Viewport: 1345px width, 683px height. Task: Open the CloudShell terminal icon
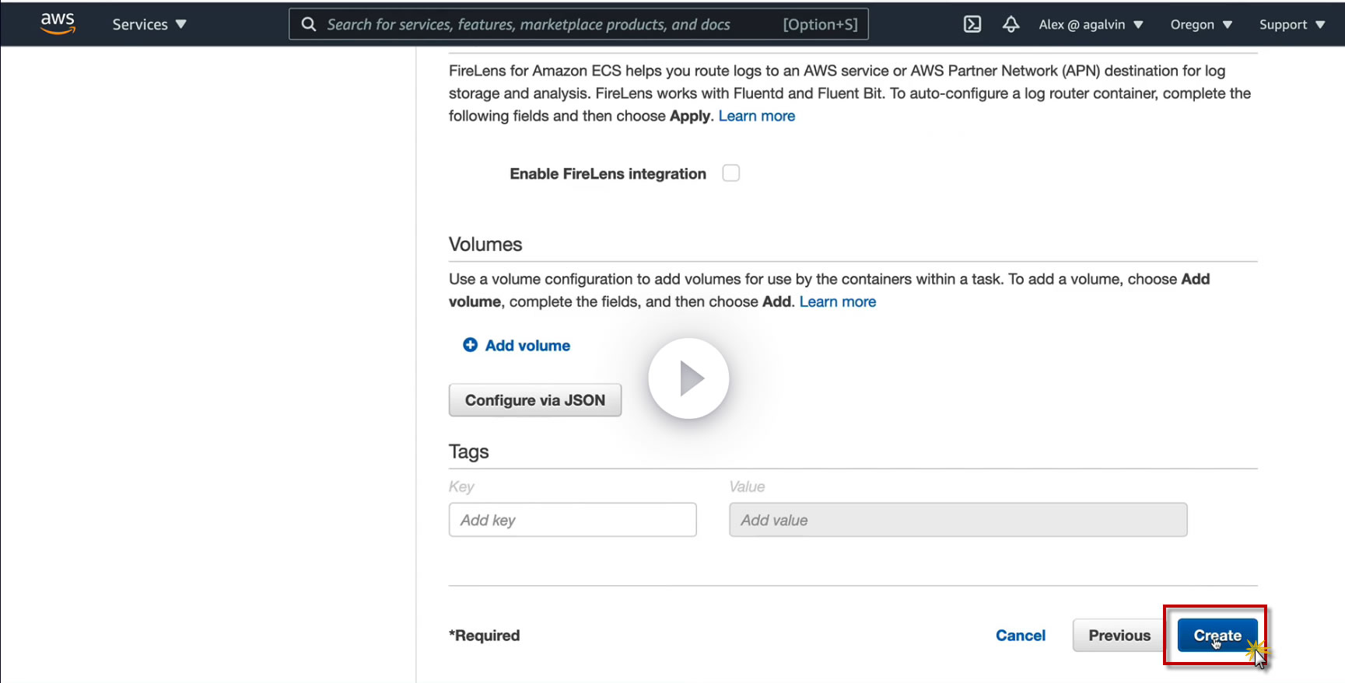click(972, 24)
